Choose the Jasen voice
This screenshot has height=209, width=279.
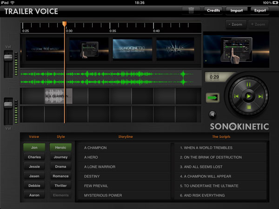click(34, 176)
